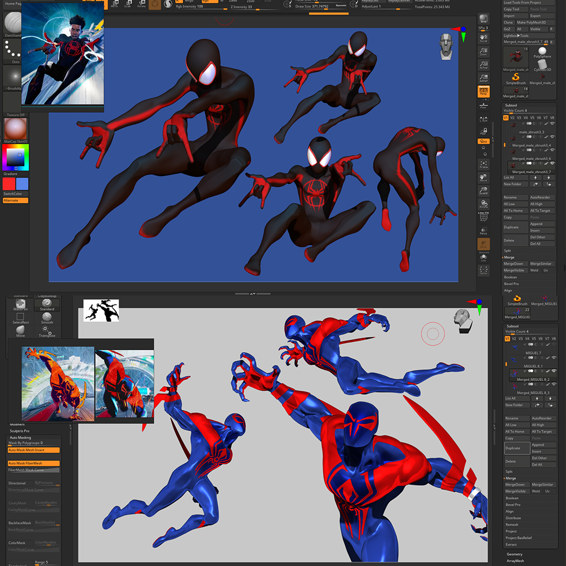
Task: Click the move subtool up arrow in top window
Action: pyautogui.click(x=535, y=178)
